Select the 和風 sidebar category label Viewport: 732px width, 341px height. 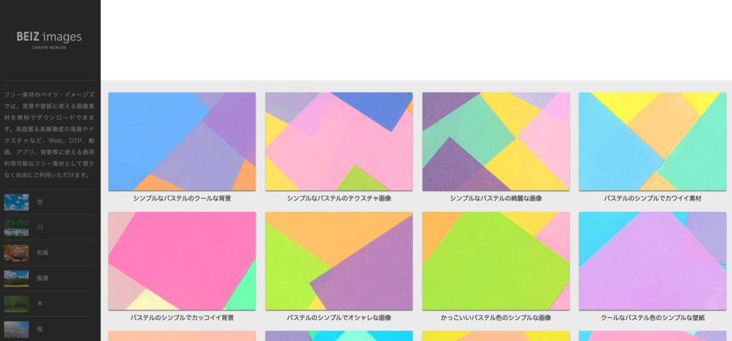point(43,253)
